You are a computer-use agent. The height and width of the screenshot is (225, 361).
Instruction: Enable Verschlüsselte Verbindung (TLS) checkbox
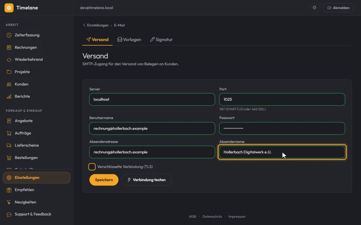[x=92, y=166]
